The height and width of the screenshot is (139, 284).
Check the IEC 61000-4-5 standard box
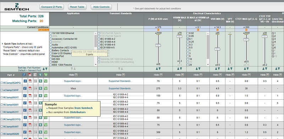click(x=99, y=45)
